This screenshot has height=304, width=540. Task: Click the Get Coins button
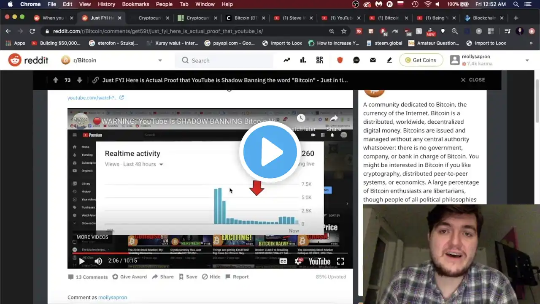[x=421, y=60]
